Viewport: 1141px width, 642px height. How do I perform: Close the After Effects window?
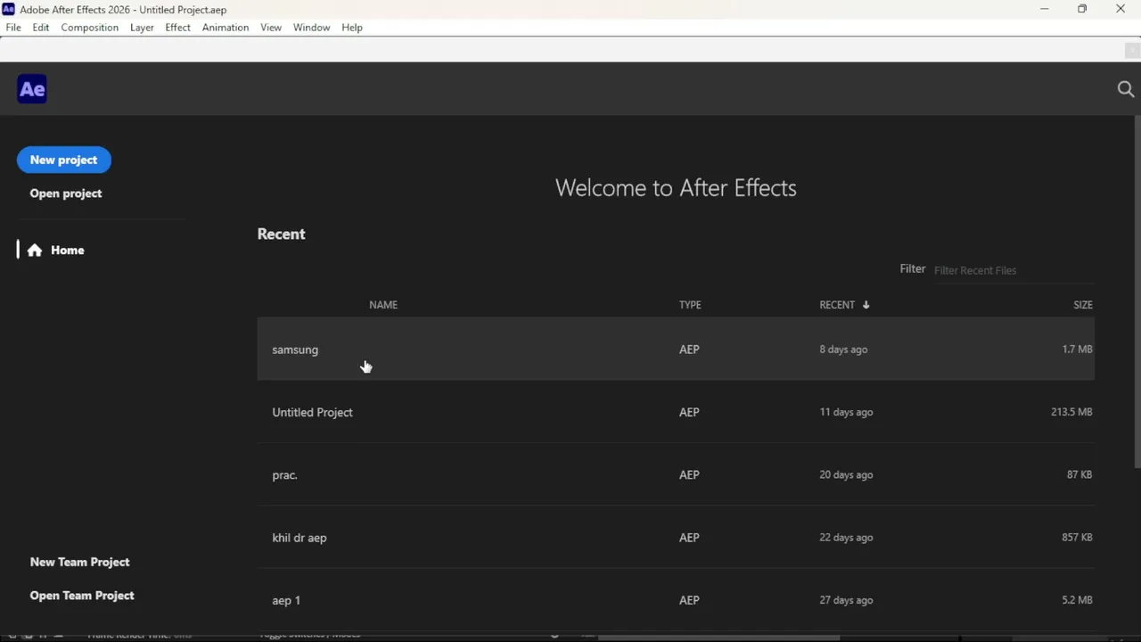point(1120,9)
